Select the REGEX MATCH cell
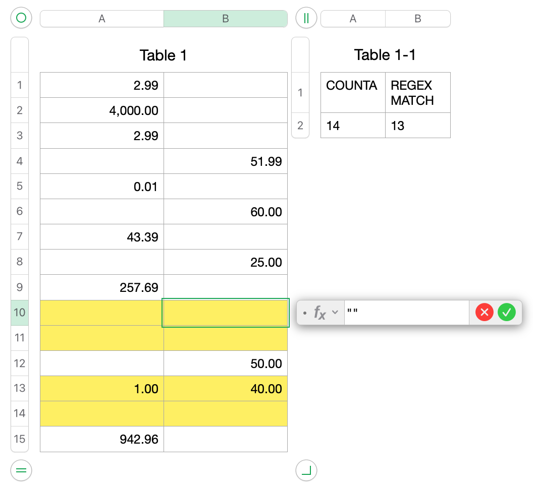Screen dimensions: 533x491 click(418, 92)
